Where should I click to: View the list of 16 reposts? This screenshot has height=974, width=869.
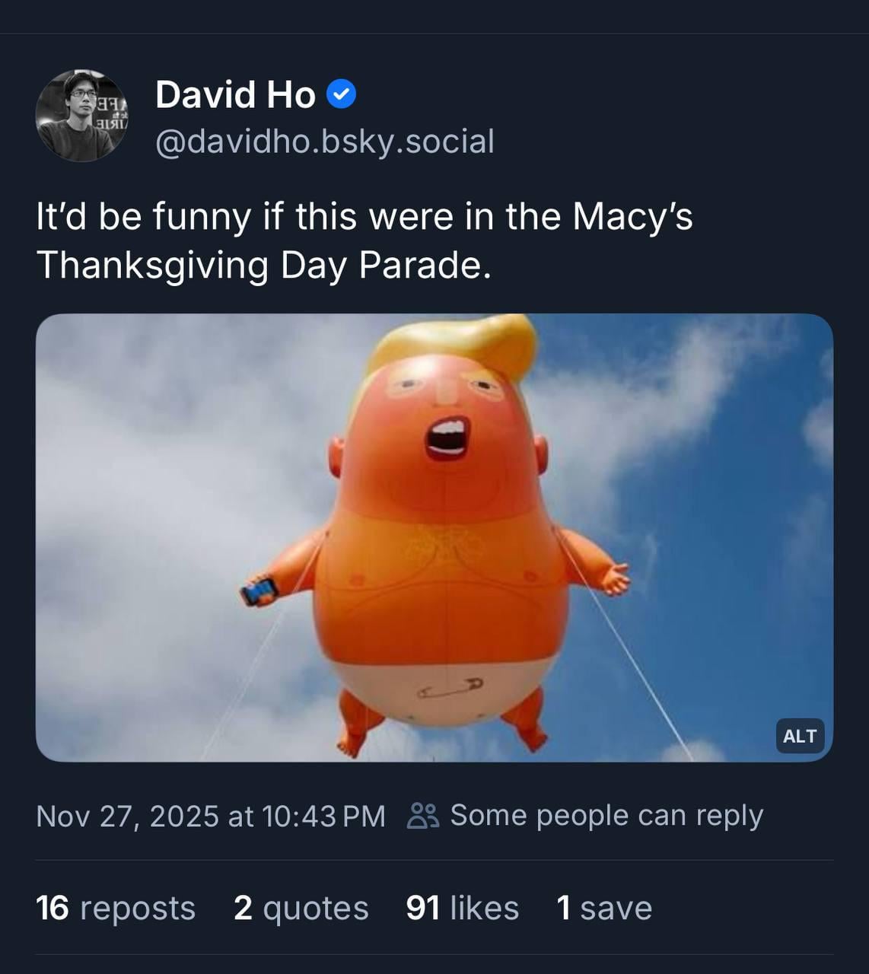[x=116, y=908]
